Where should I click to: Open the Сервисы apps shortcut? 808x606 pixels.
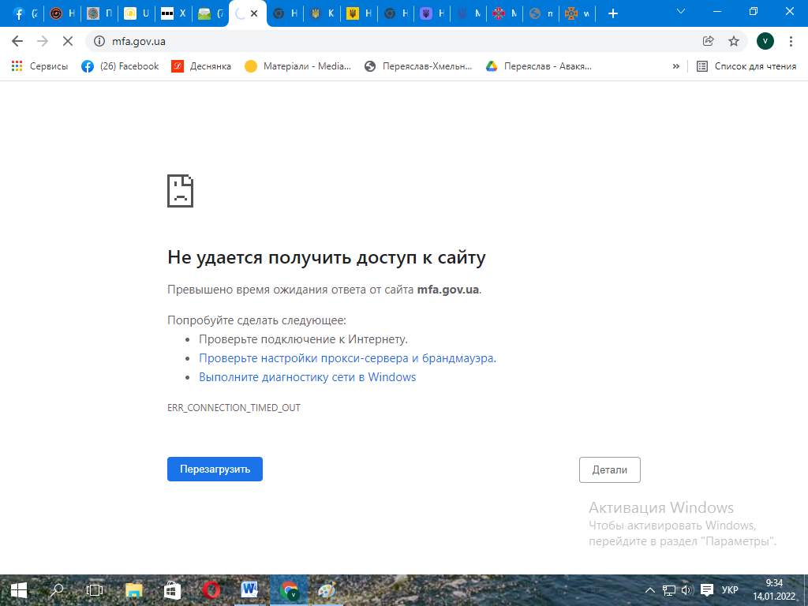39,66
